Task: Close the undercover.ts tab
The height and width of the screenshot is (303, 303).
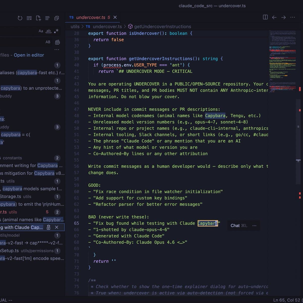Action: click(x=115, y=17)
